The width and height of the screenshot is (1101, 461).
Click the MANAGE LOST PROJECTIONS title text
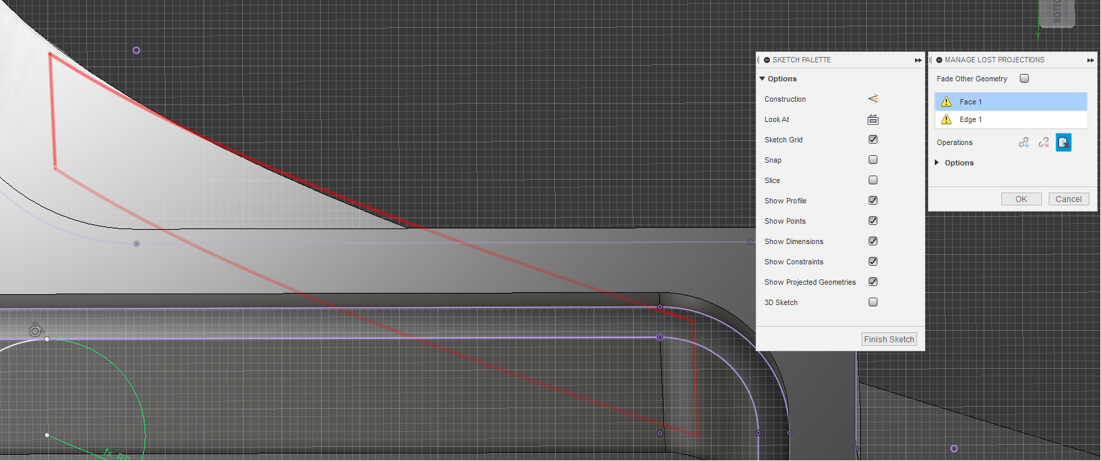tap(994, 60)
